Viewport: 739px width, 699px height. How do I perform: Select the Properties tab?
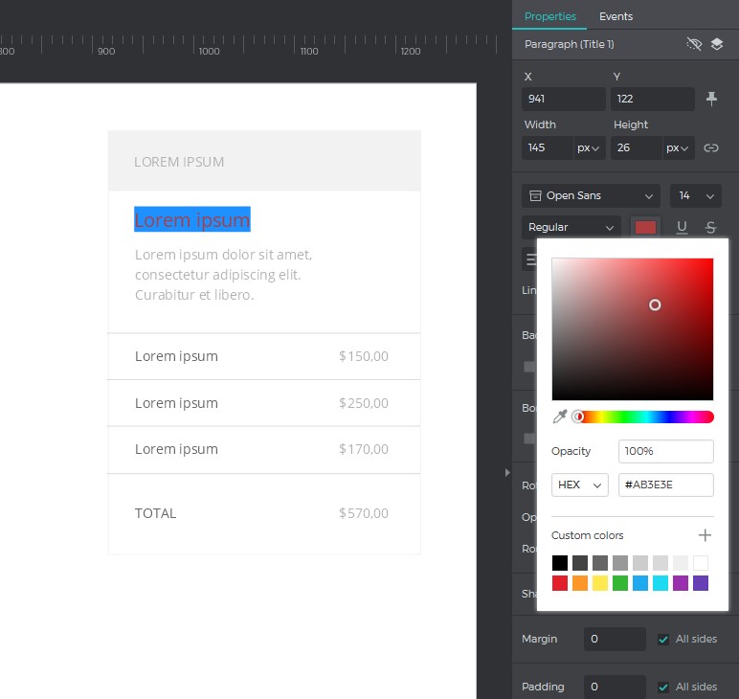pos(550,16)
